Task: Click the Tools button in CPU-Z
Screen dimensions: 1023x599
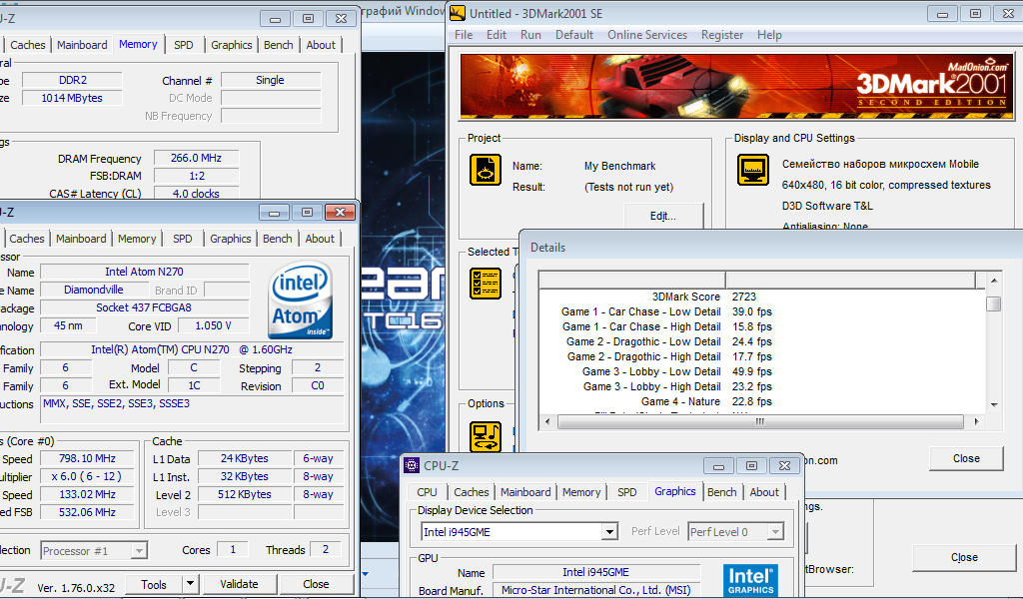Action: click(154, 584)
